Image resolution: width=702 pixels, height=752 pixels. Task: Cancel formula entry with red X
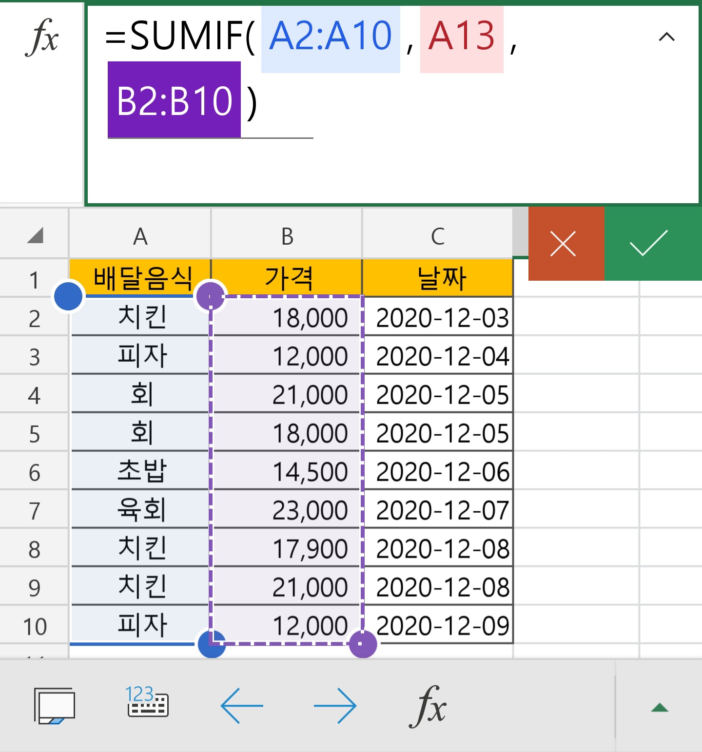click(x=566, y=243)
